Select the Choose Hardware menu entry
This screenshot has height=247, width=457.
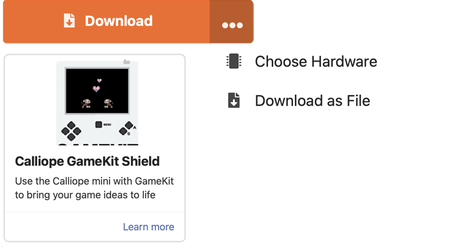pyautogui.click(x=315, y=62)
